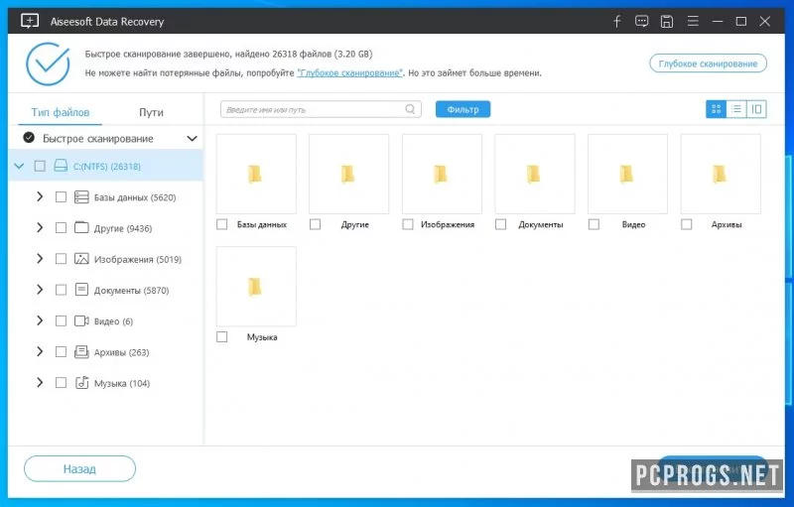Check Музыка (104) in sidebar
The width and height of the screenshot is (794, 507).
pyautogui.click(x=61, y=383)
